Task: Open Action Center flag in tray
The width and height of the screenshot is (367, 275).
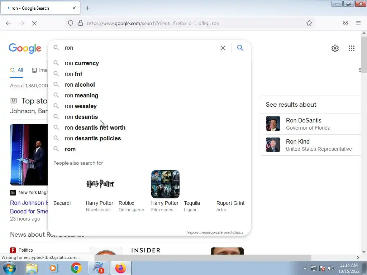Action: 322,268
